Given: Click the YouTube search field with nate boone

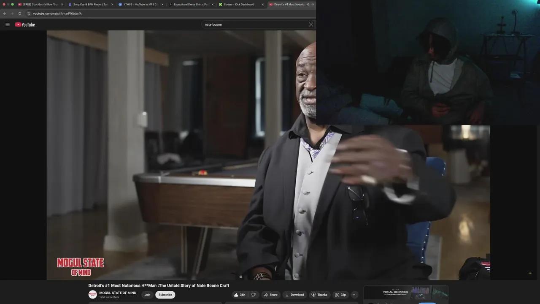Looking at the screenshot, I should pyautogui.click(x=254, y=24).
